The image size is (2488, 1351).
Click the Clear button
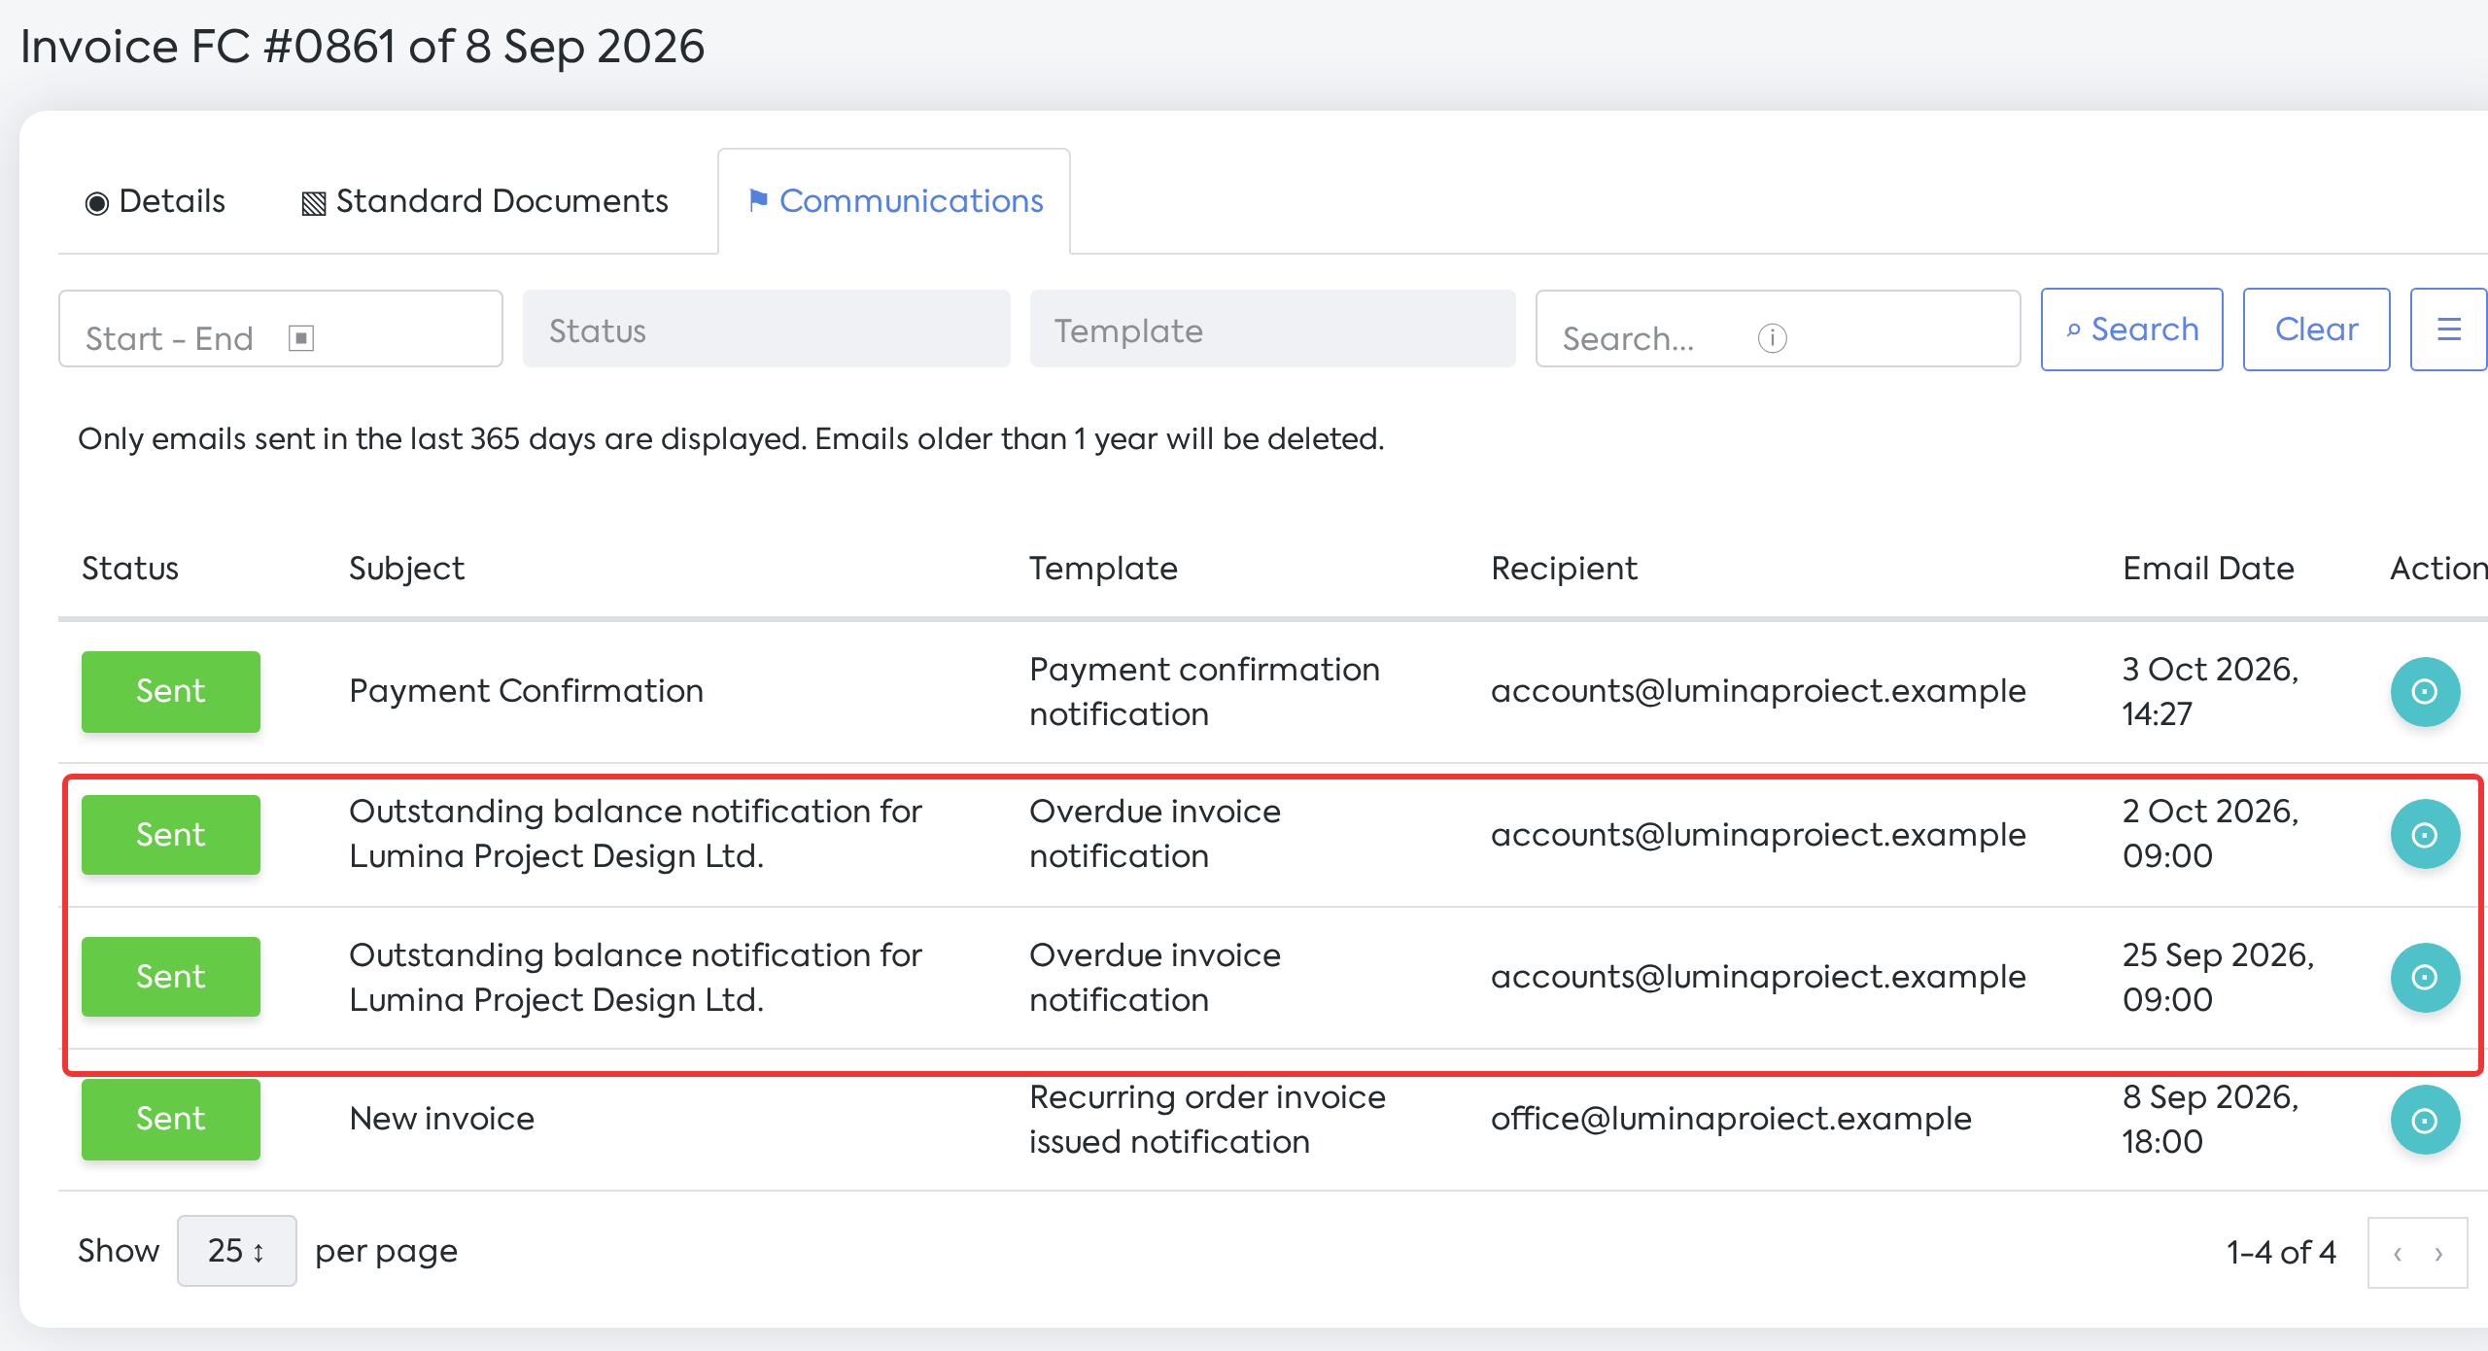(x=2316, y=329)
